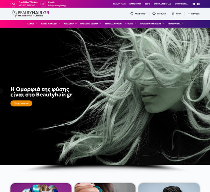
Task: Open ΒΕΡΝΙΚΙΑ ΝΥΧΙΩΝ category
Action: pos(113,24)
